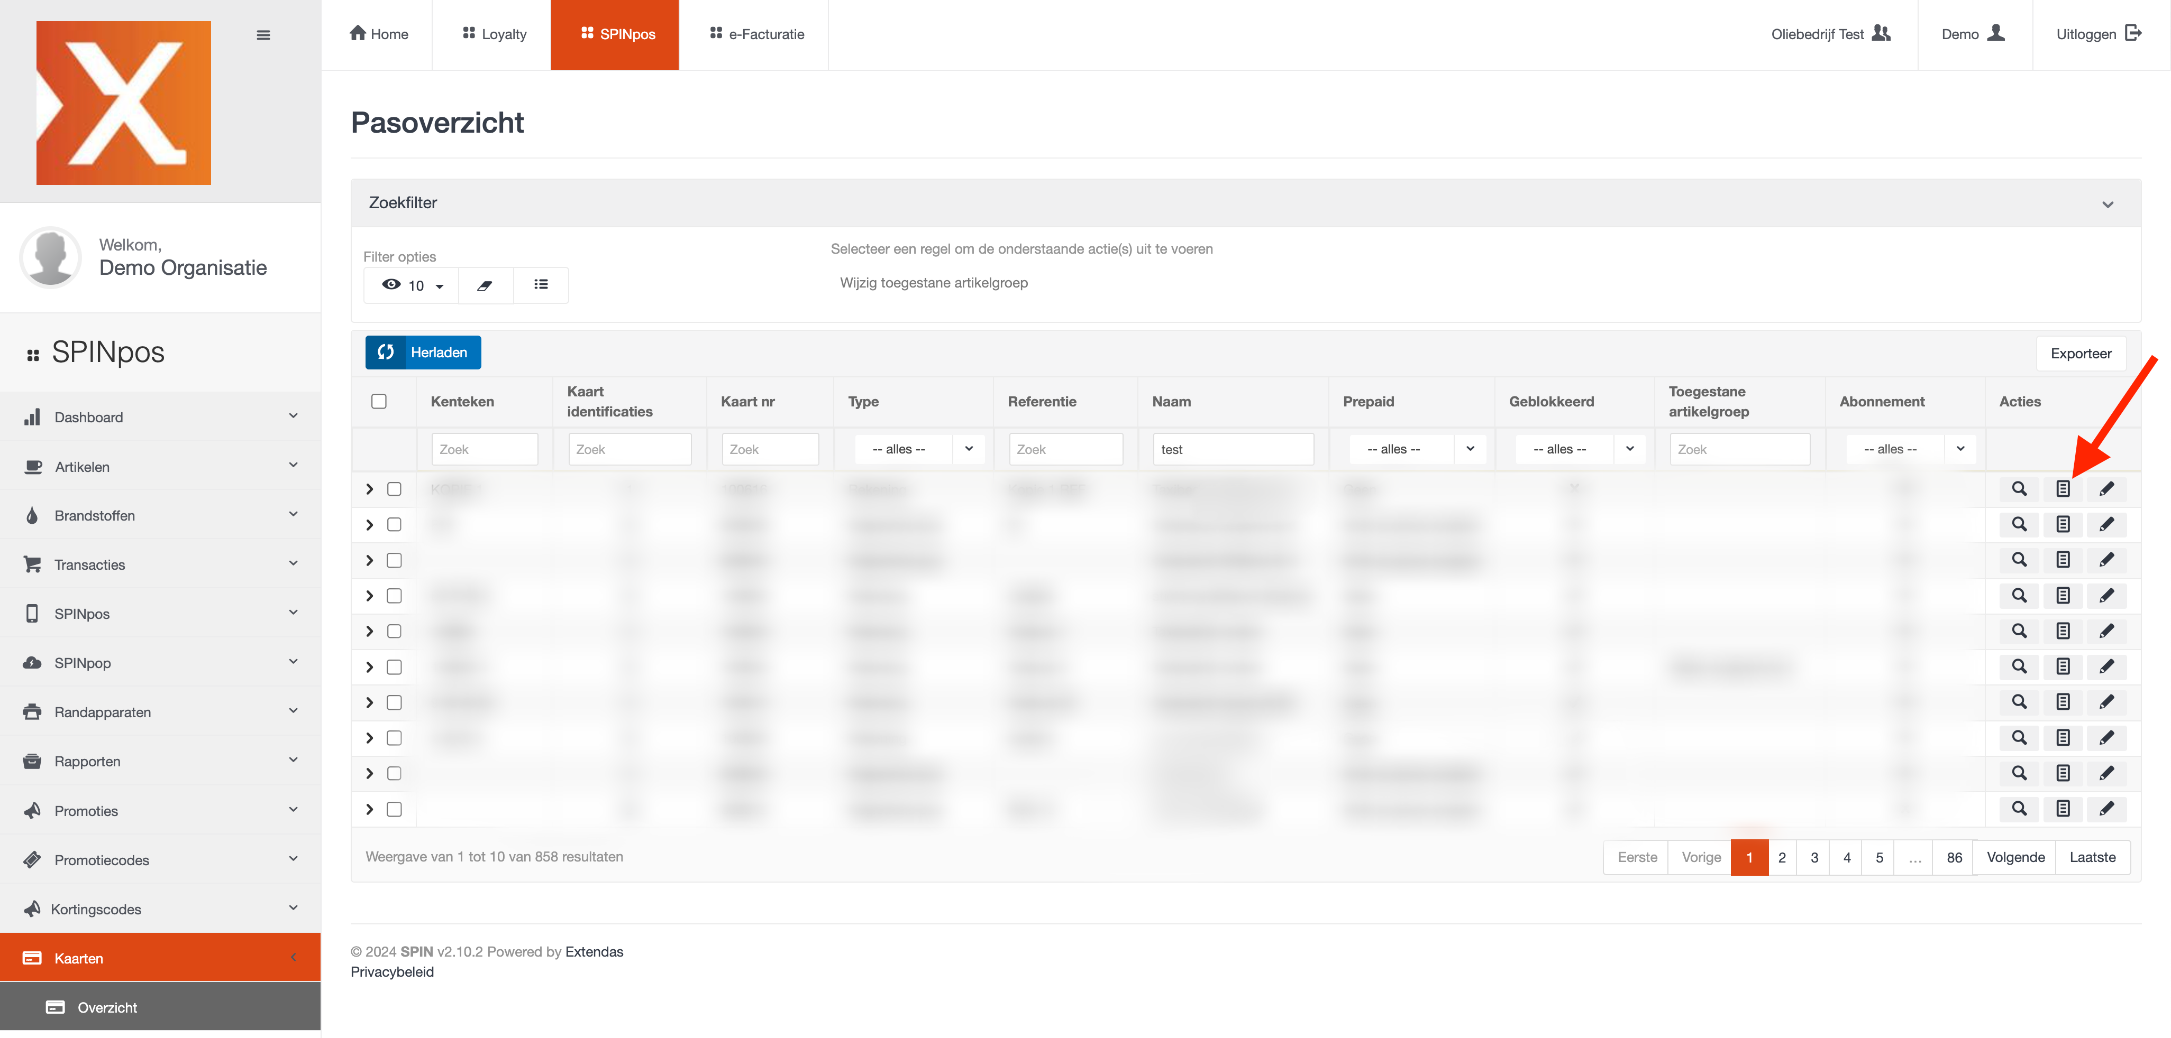The width and height of the screenshot is (2171, 1038).
Task: Check the first table row checkbox
Action: click(x=394, y=488)
